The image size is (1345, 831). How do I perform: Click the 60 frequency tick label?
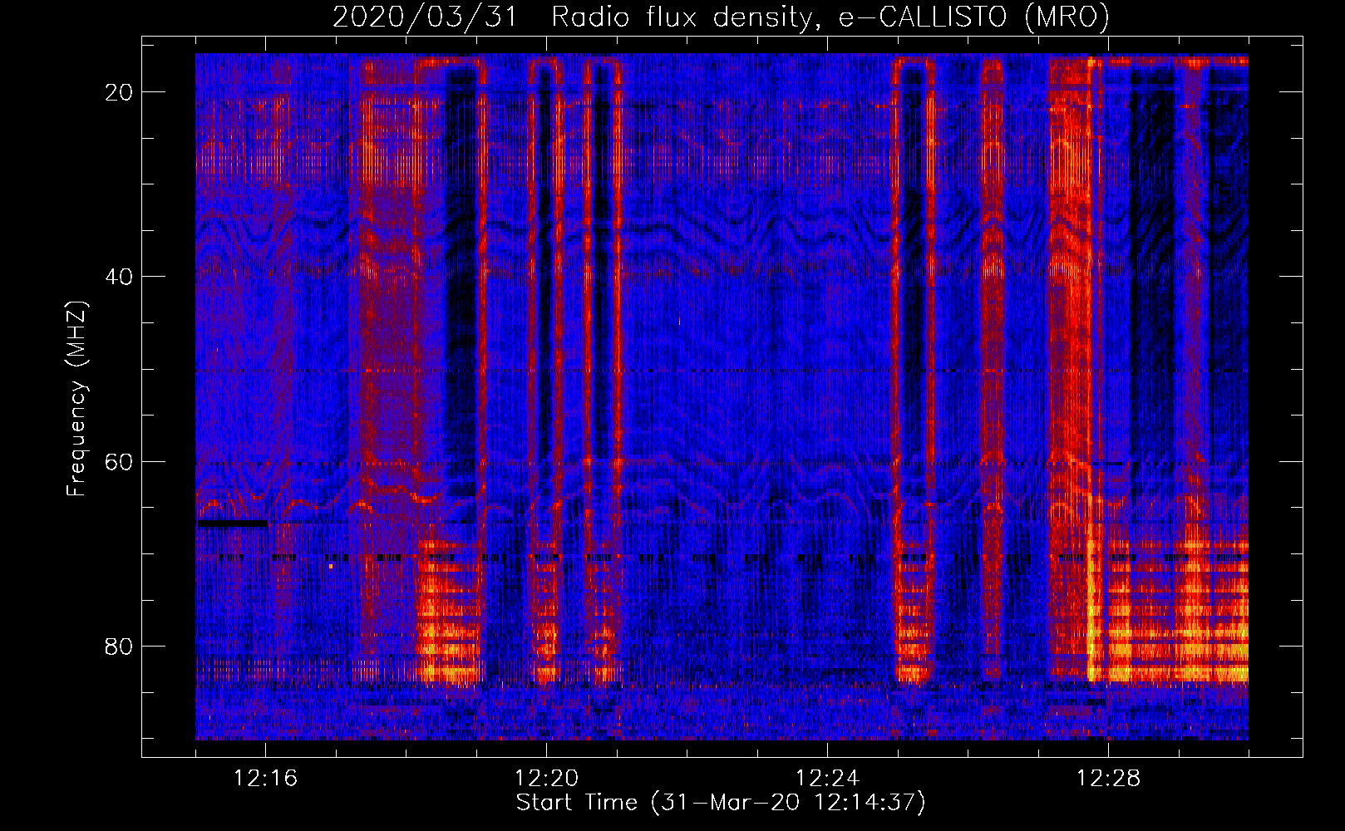coord(119,461)
